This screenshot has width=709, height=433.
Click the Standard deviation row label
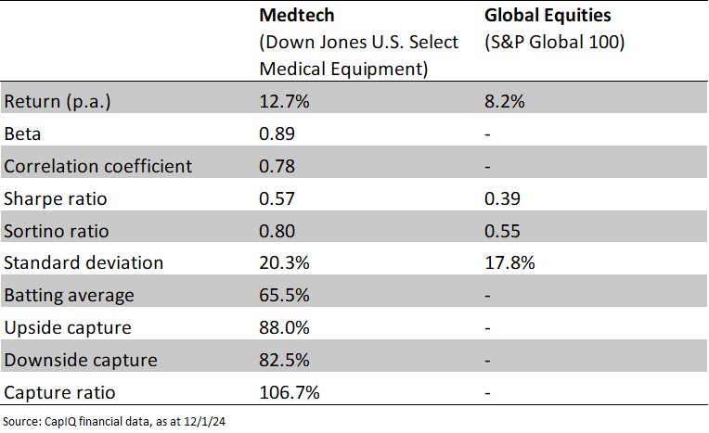pos(84,262)
